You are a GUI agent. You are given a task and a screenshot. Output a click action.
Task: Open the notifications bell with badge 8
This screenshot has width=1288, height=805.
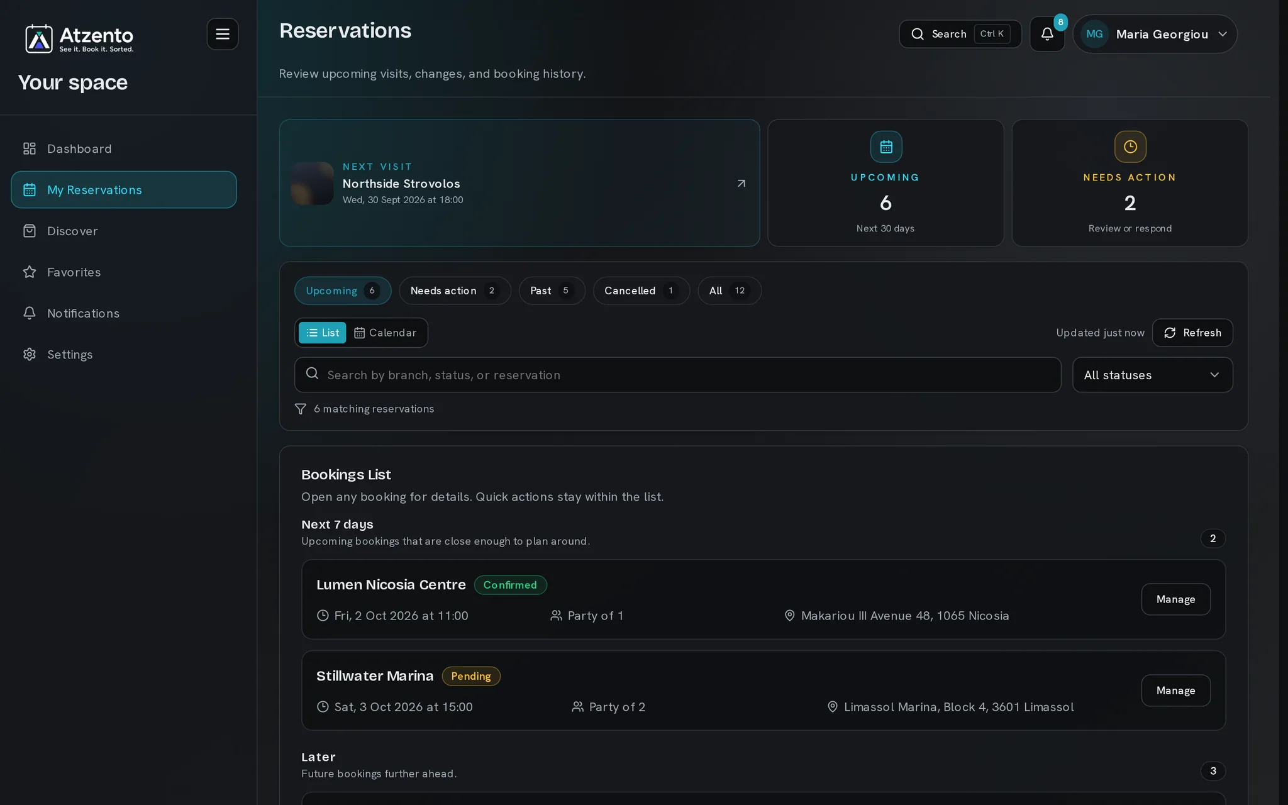pyautogui.click(x=1047, y=34)
